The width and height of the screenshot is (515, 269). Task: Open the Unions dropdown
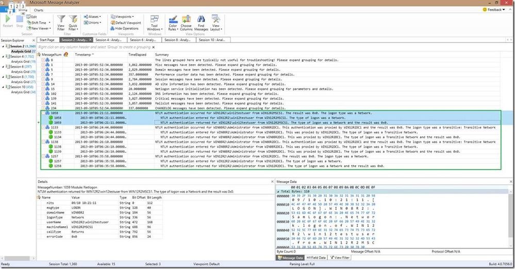pyautogui.click(x=92, y=23)
